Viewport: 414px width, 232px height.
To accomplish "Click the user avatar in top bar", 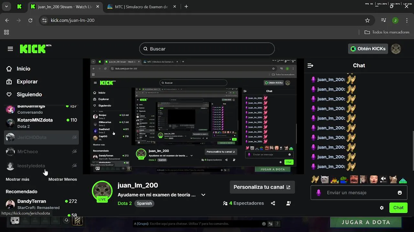I will (x=396, y=49).
